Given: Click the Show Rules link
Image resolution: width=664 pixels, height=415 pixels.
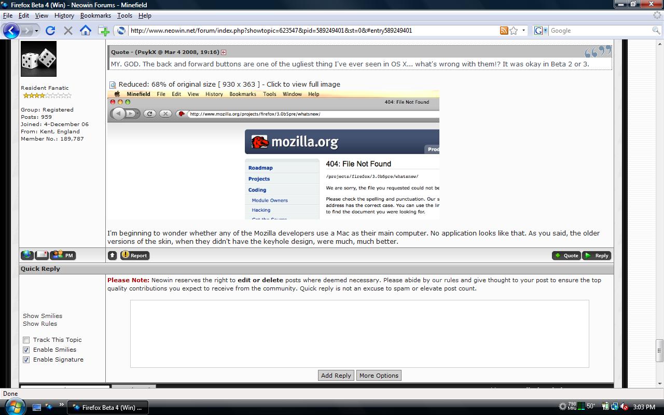Looking at the screenshot, I should click(40, 324).
